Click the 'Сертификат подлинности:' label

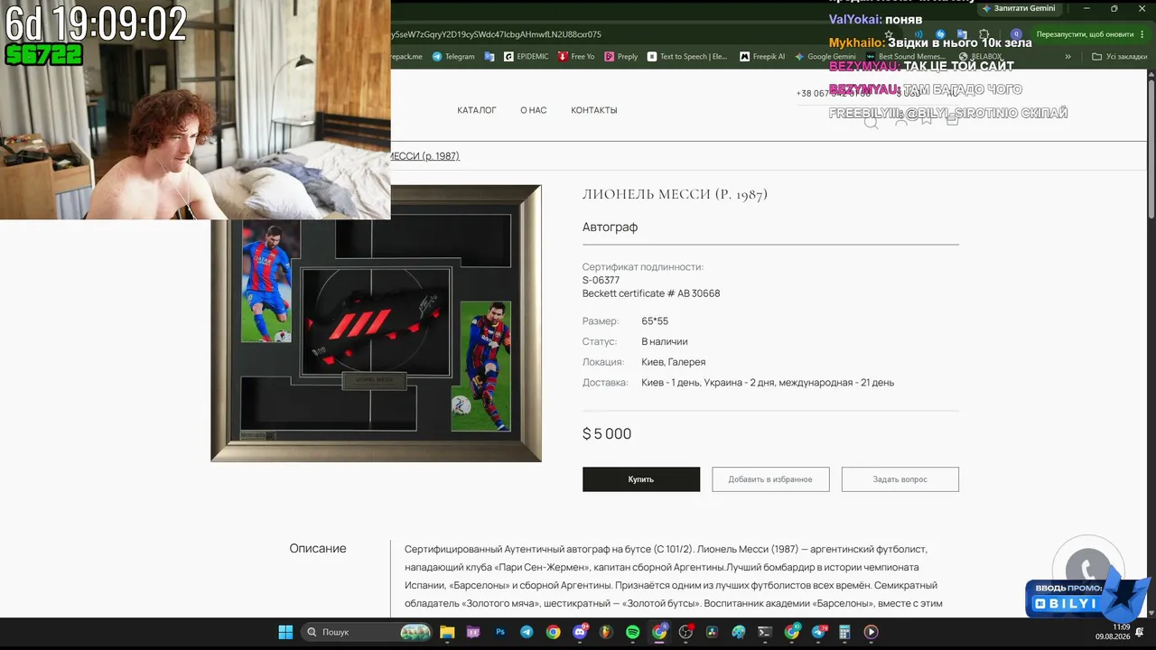pos(643,267)
